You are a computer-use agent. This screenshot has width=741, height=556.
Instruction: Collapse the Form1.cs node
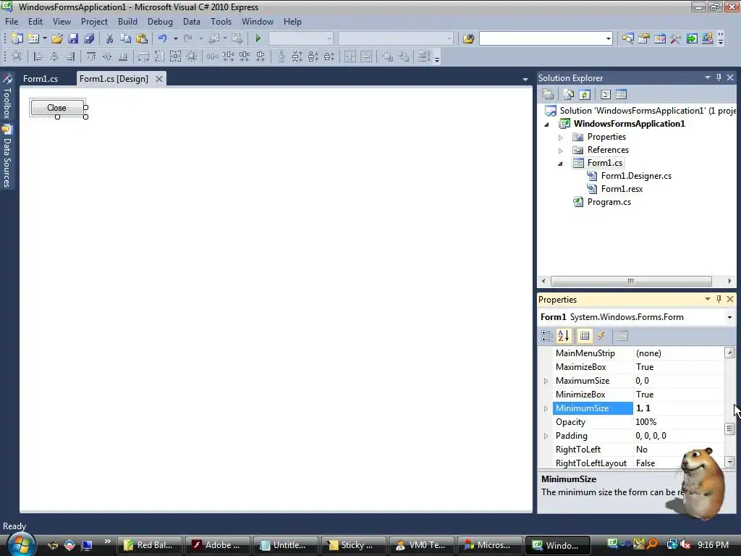(x=561, y=164)
